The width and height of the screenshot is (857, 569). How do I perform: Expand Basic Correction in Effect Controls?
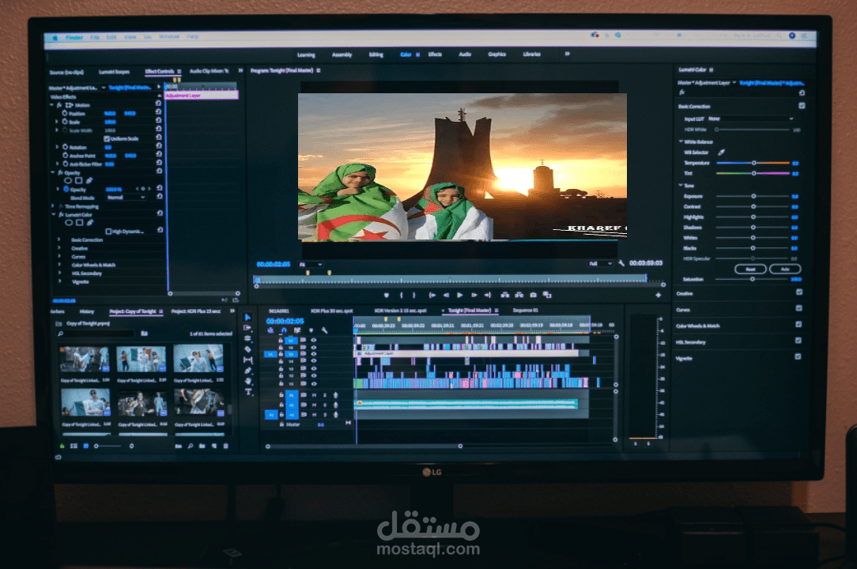59,240
